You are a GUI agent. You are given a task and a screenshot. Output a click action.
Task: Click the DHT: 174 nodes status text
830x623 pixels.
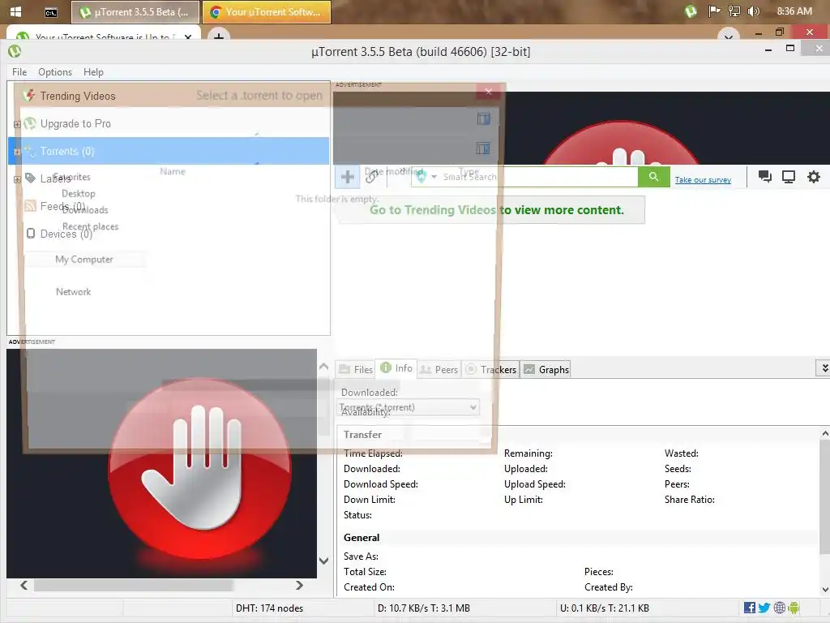(x=269, y=608)
